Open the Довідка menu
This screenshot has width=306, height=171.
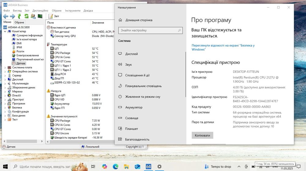pos(88,11)
